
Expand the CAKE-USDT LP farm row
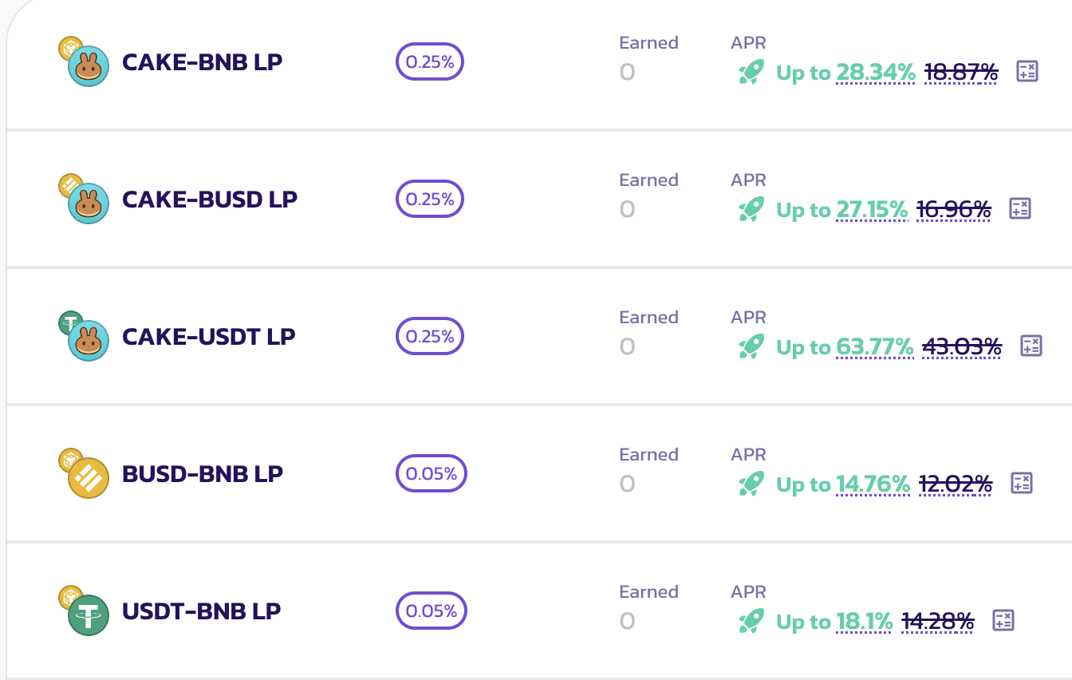coord(209,337)
